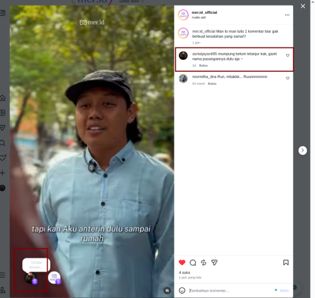
Task: Unmute the video with speaker icon
Action: 167,290
